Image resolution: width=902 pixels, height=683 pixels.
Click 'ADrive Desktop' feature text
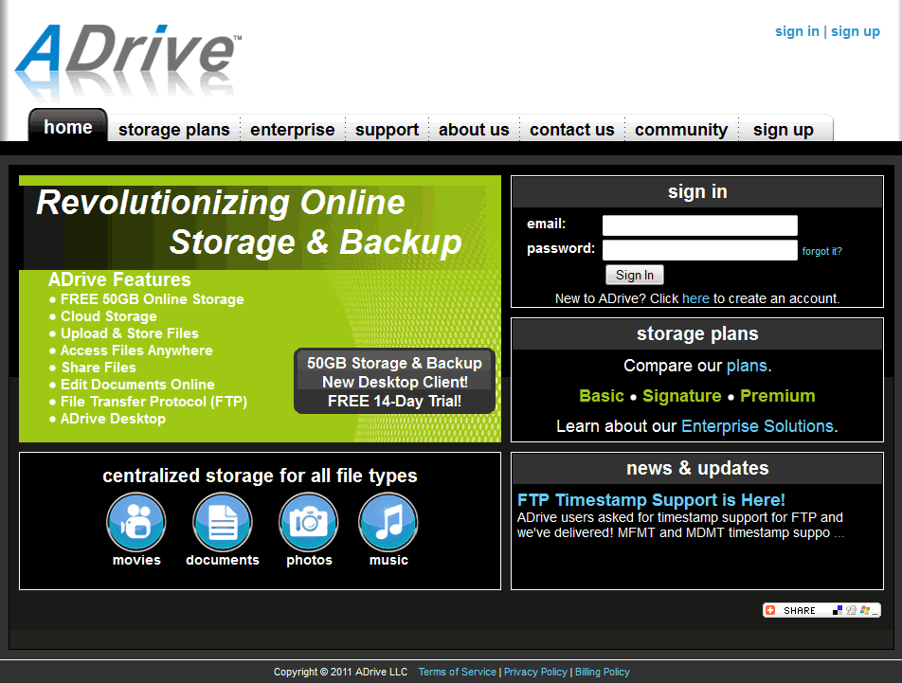(113, 419)
